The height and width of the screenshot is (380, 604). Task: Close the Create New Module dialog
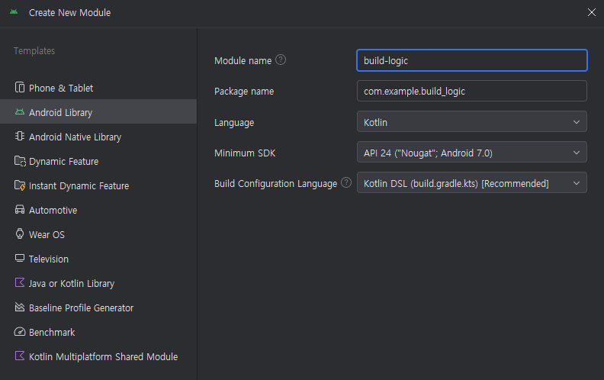pos(591,12)
